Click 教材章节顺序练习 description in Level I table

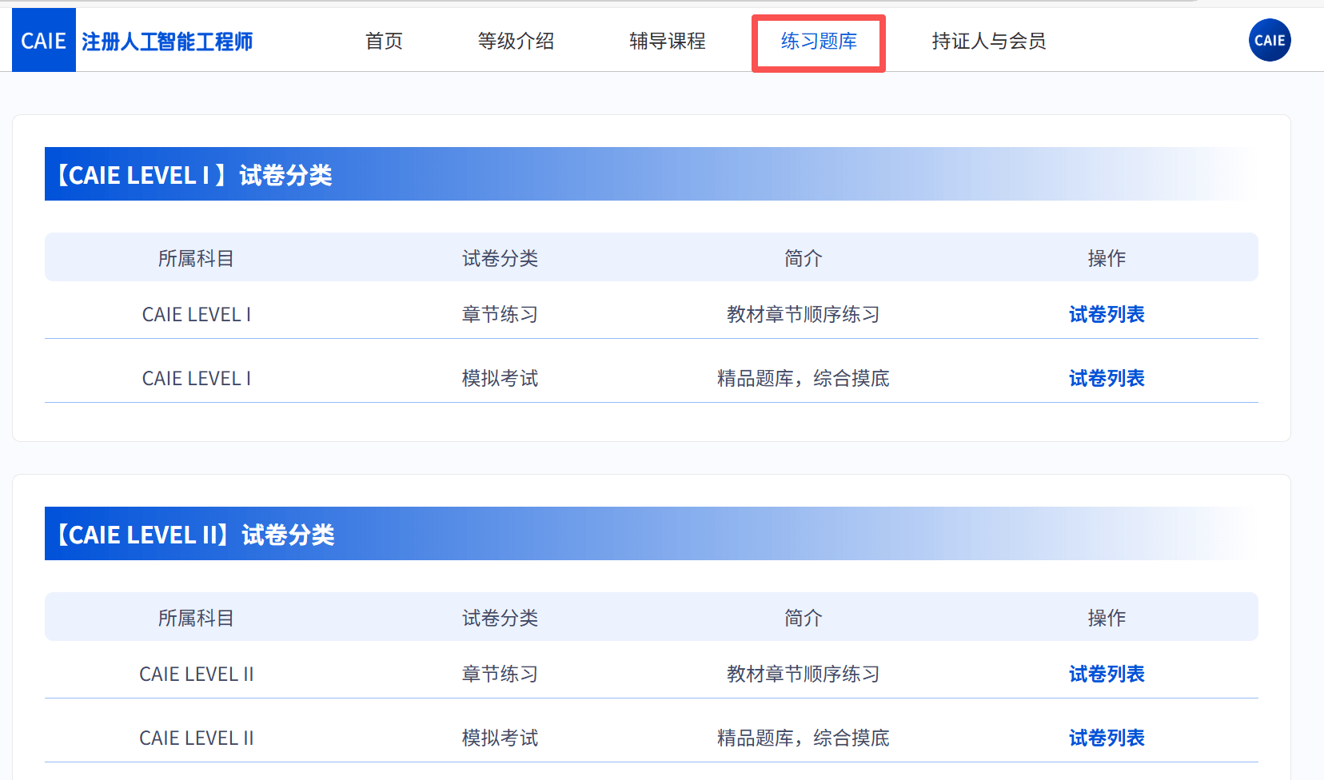803,315
